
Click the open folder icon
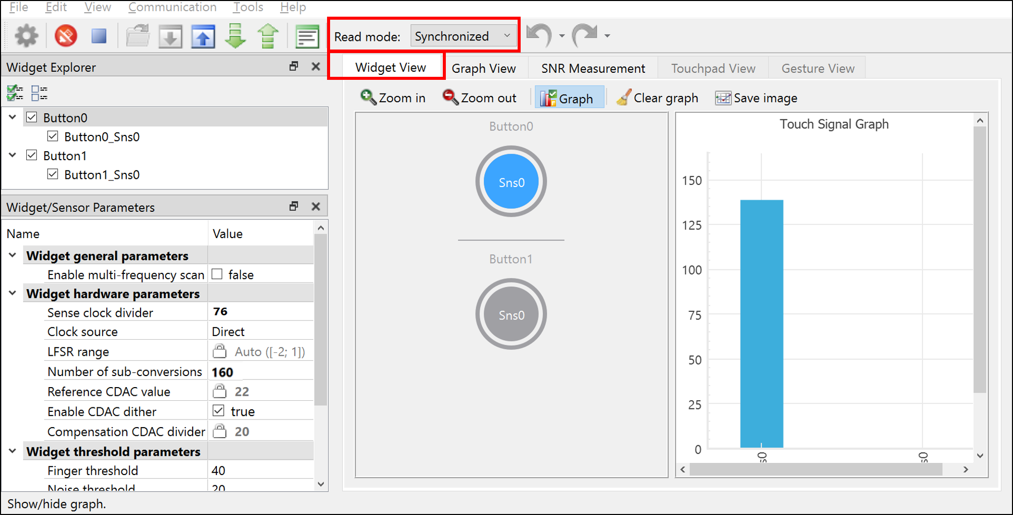(137, 36)
